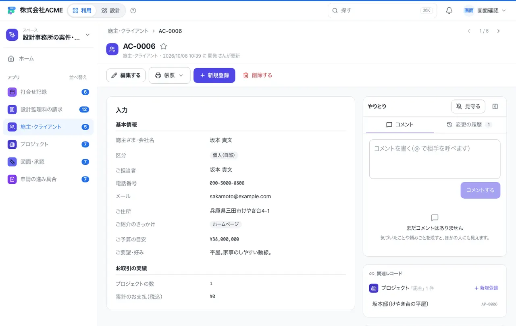
Task: Click the ホームページ tag
Action: (x=226, y=224)
